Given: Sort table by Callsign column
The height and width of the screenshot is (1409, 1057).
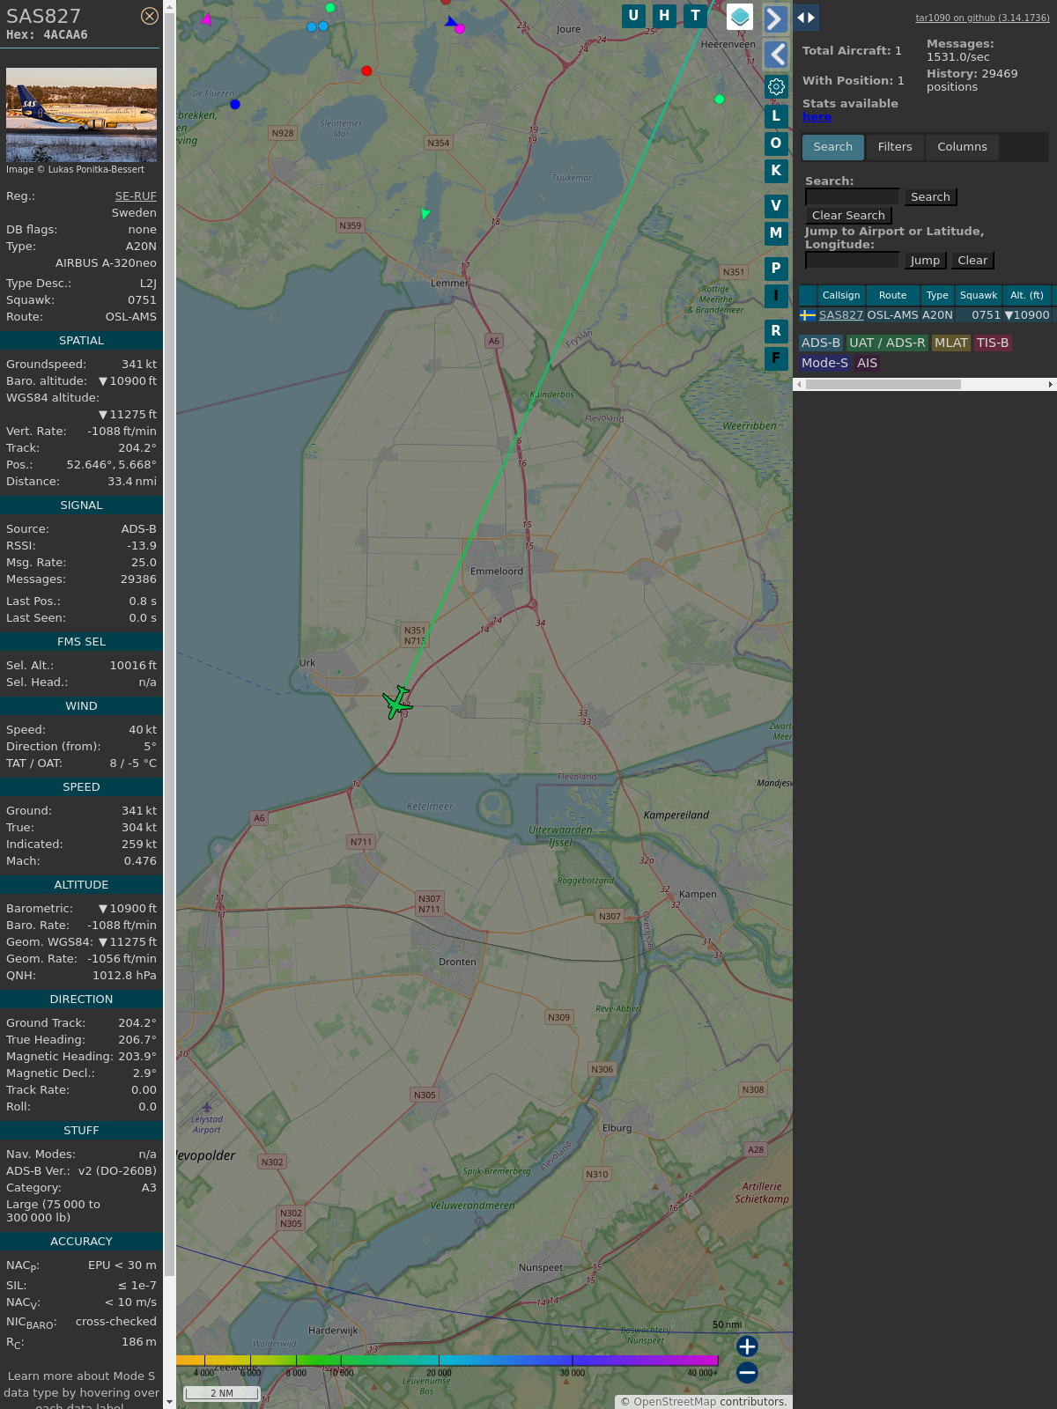Looking at the screenshot, I should pyautogui.click(x=841, y=296).
